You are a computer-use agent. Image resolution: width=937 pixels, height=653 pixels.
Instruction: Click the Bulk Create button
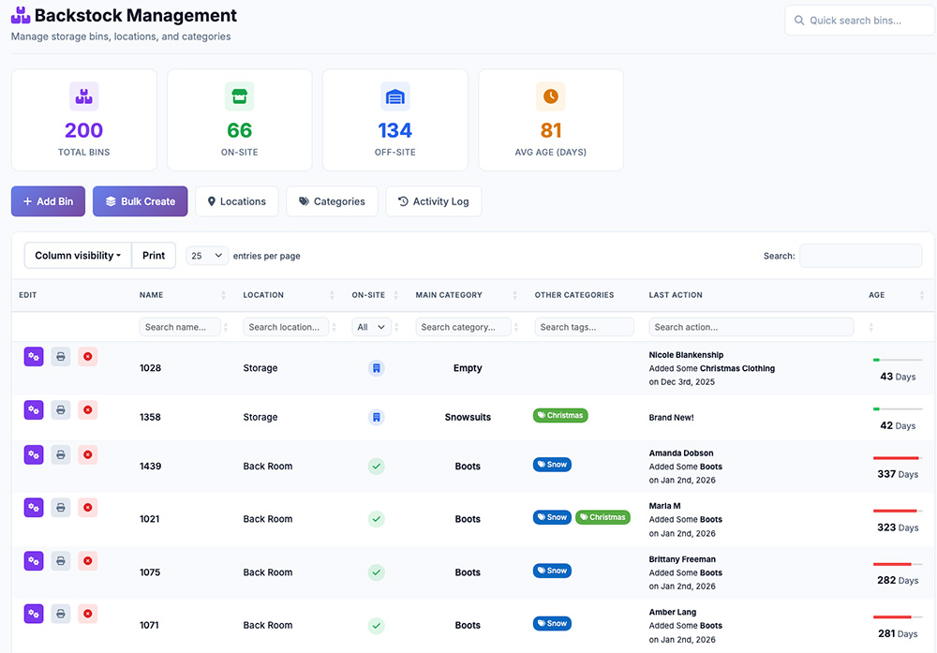[x=140, y=200]
